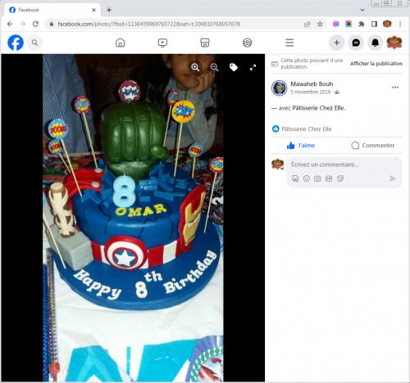This screenshot has width=410, height=383.
Task: Open Afficher la publication link
Action: tap(376, 64)
